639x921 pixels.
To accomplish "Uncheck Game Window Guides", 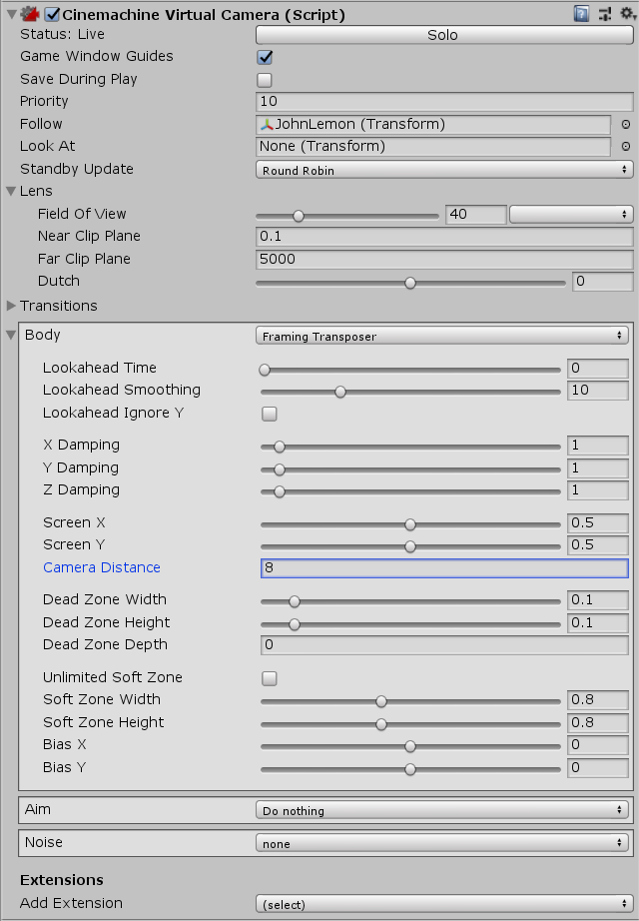I will coord(265,57).
